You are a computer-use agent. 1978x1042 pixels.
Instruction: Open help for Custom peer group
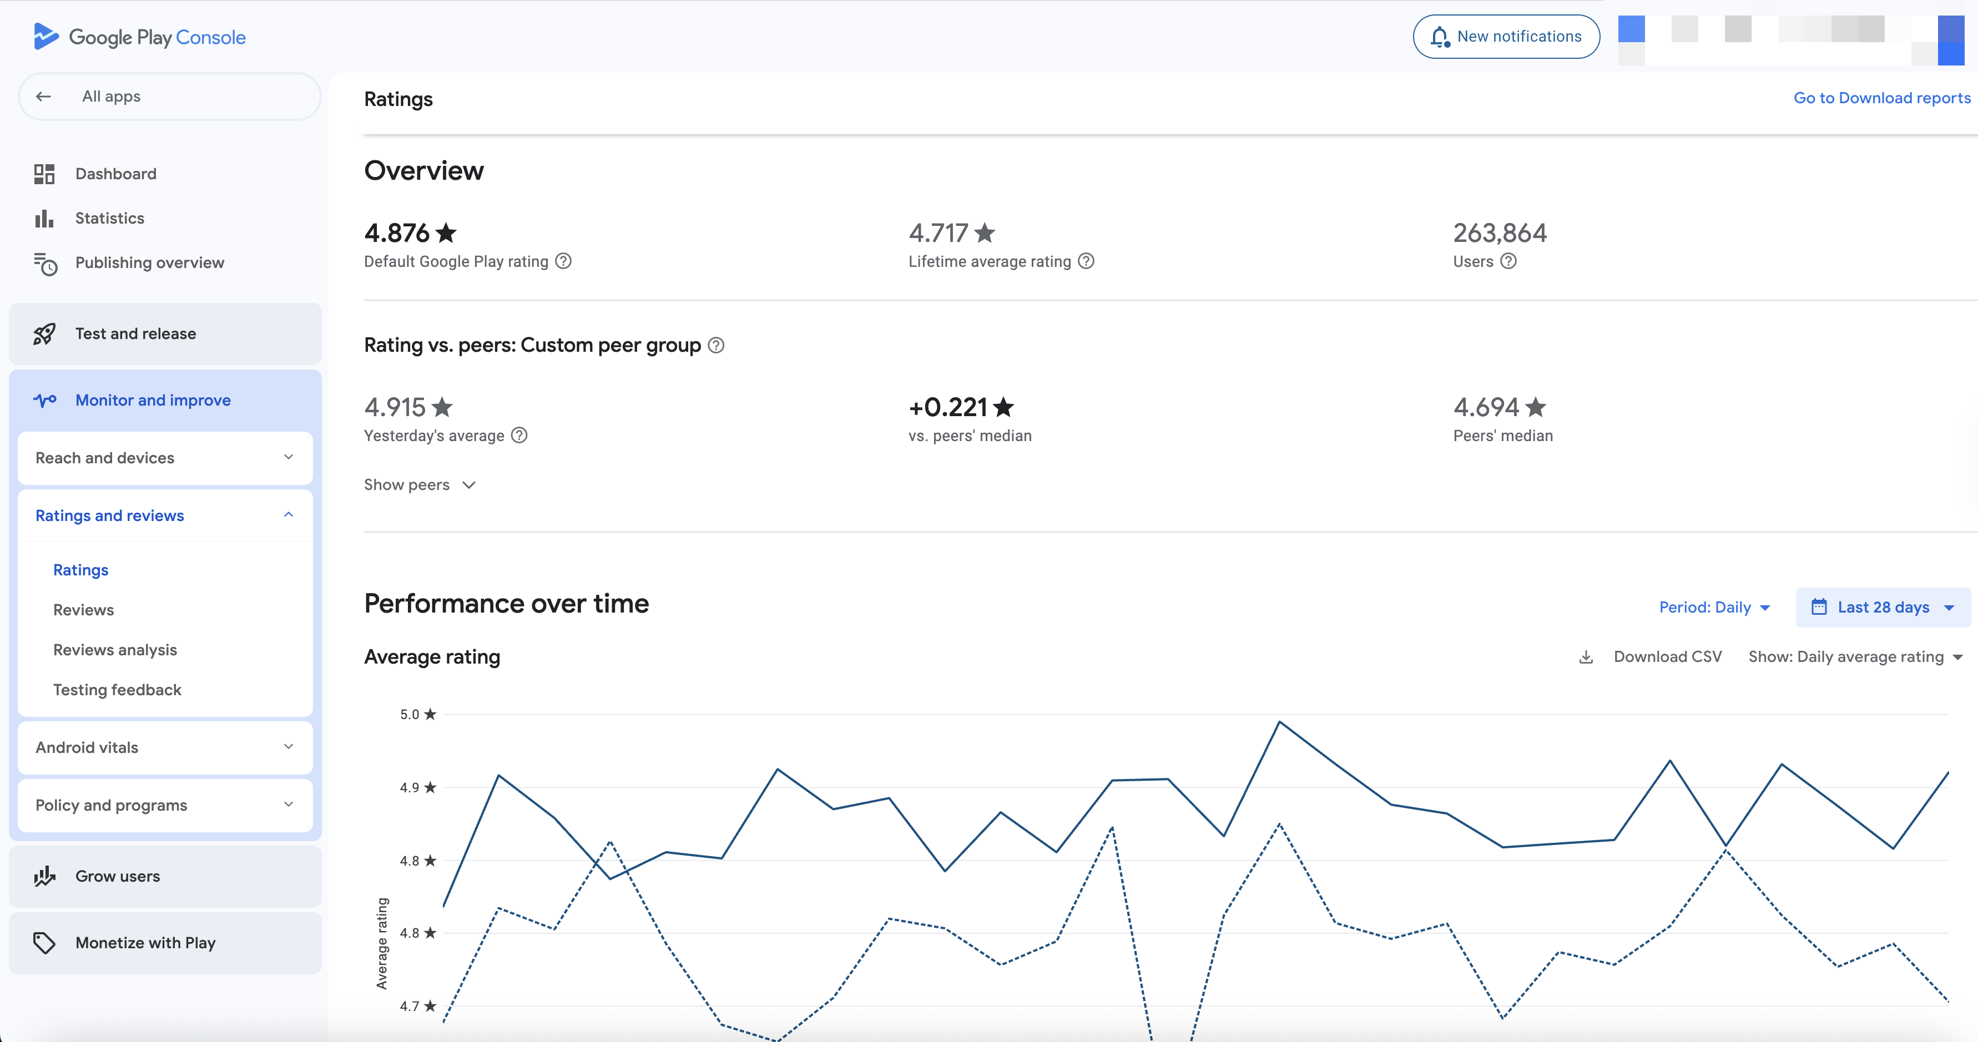[x=715, y=346]
